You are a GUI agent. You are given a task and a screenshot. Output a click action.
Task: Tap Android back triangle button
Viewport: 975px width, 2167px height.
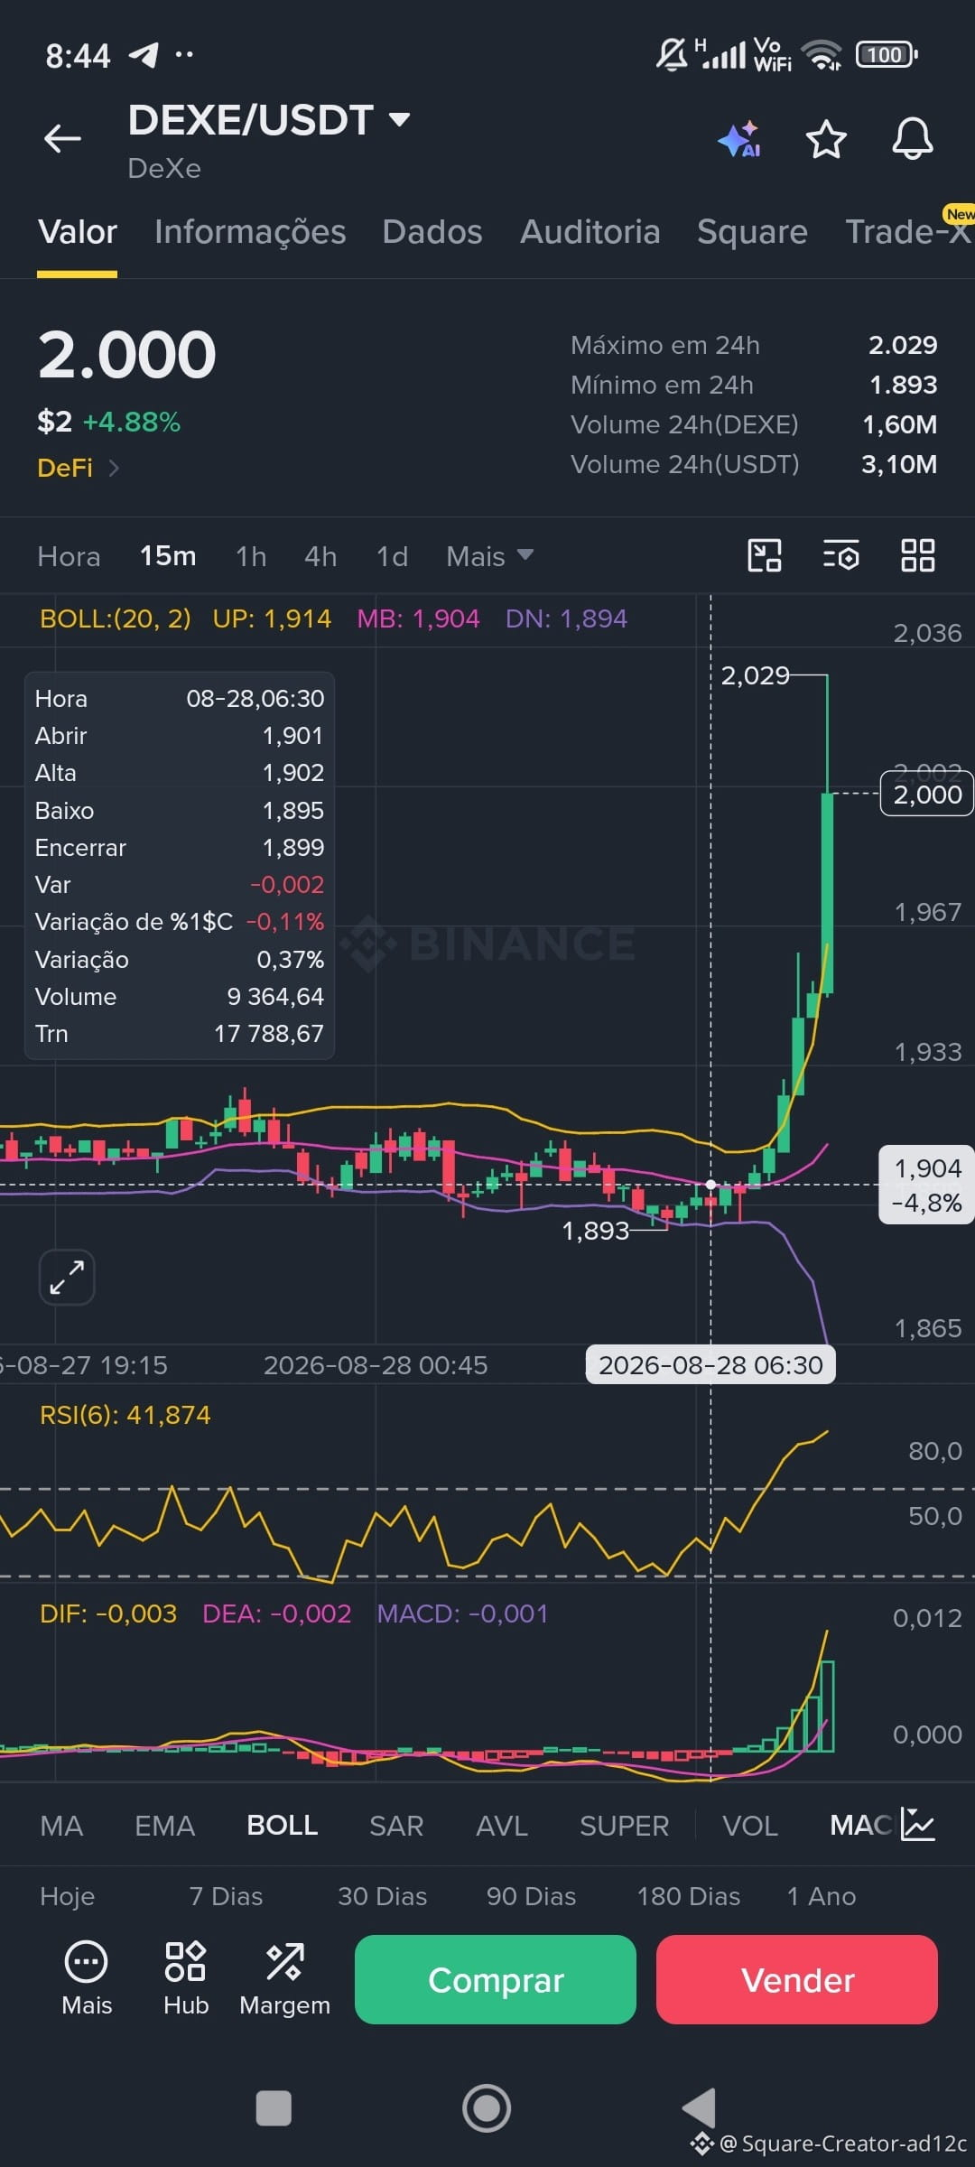(x=699, y=2108)
